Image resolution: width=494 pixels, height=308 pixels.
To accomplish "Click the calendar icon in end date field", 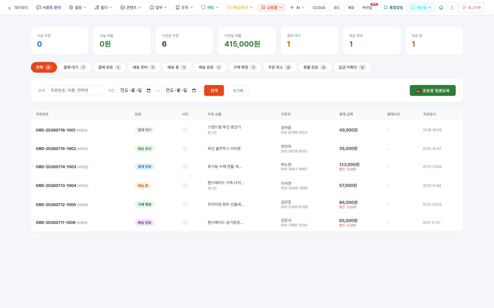I will pyautogui.click(x=194, y=91).
